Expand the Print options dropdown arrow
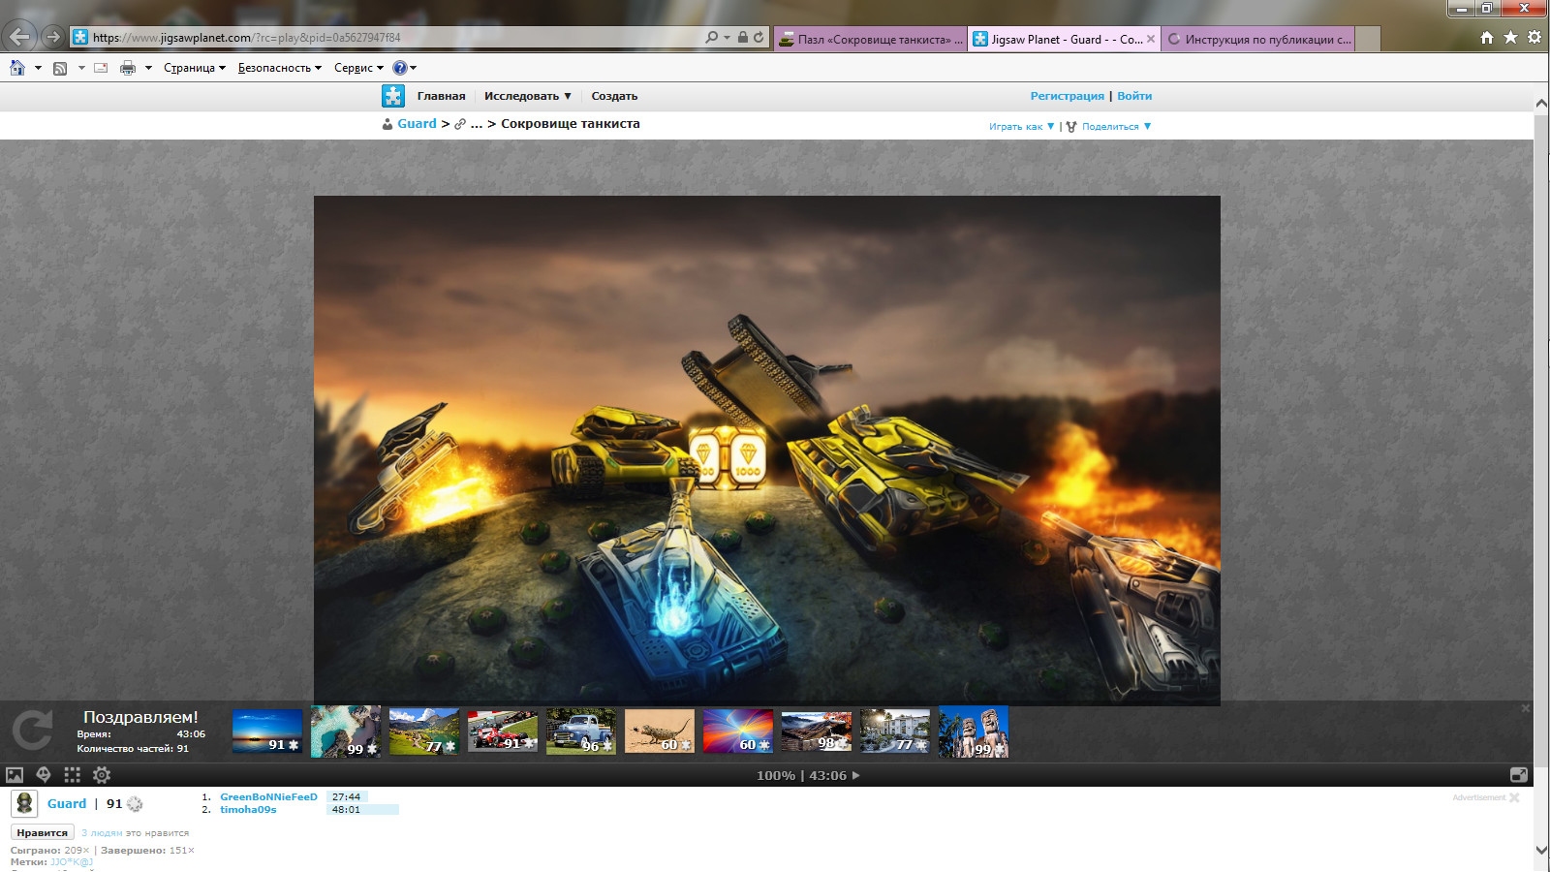This screenshot has height=872, width=1550. [148, 68]
